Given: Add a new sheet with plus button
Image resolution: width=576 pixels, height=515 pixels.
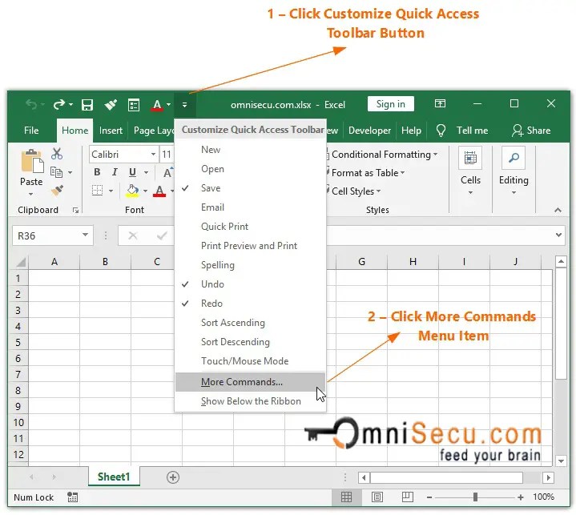Looking at the screenshot, I should pyautogui.click(x=173, y=477).
